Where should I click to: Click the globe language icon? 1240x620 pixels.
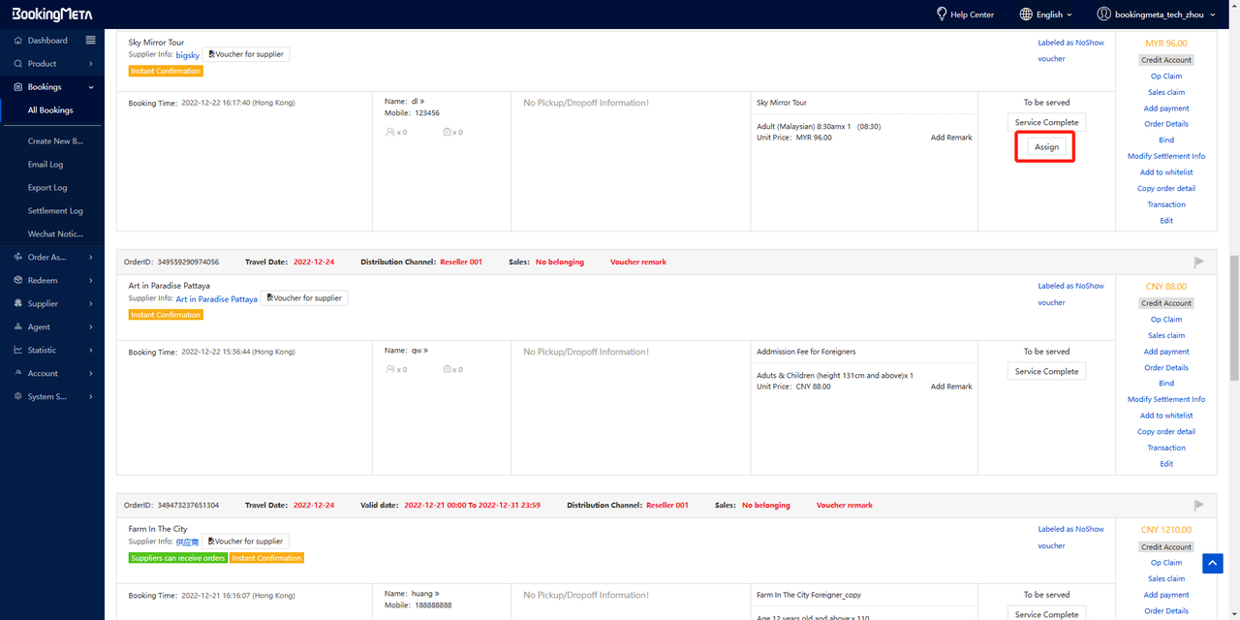coord(1026,15)
